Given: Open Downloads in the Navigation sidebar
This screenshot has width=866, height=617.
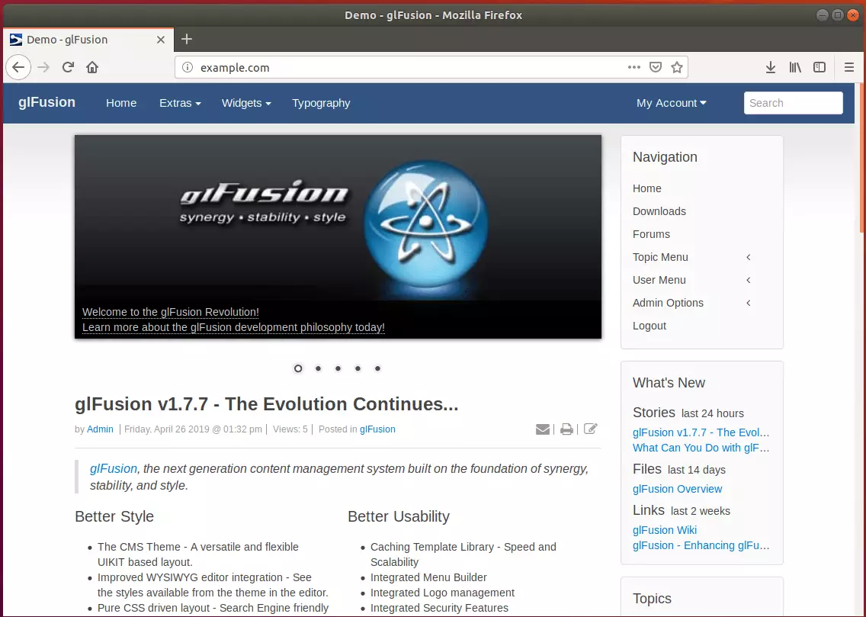Looking at the screenshot, I should [659, 211].
